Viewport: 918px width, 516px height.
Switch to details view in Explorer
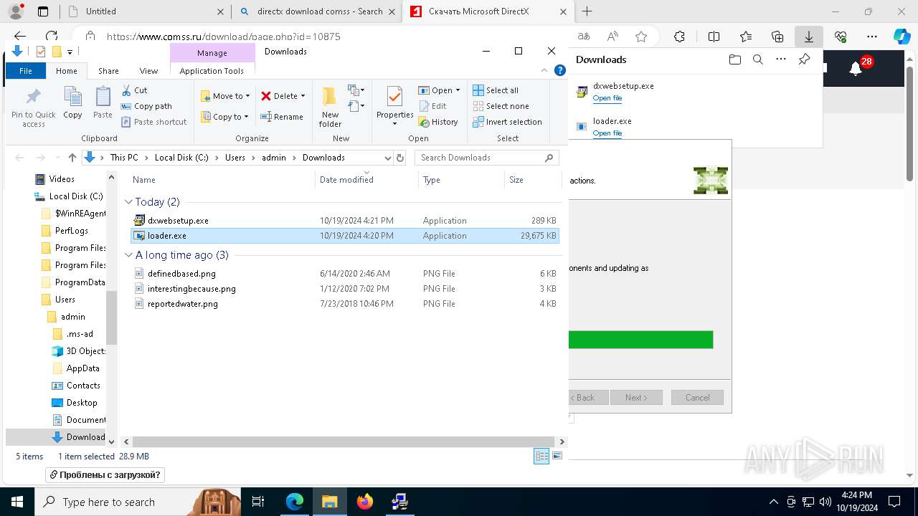541,456
